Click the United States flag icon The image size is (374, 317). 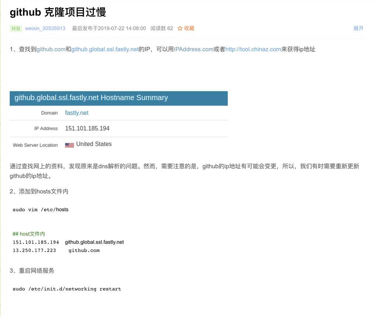tap(69, 145)
